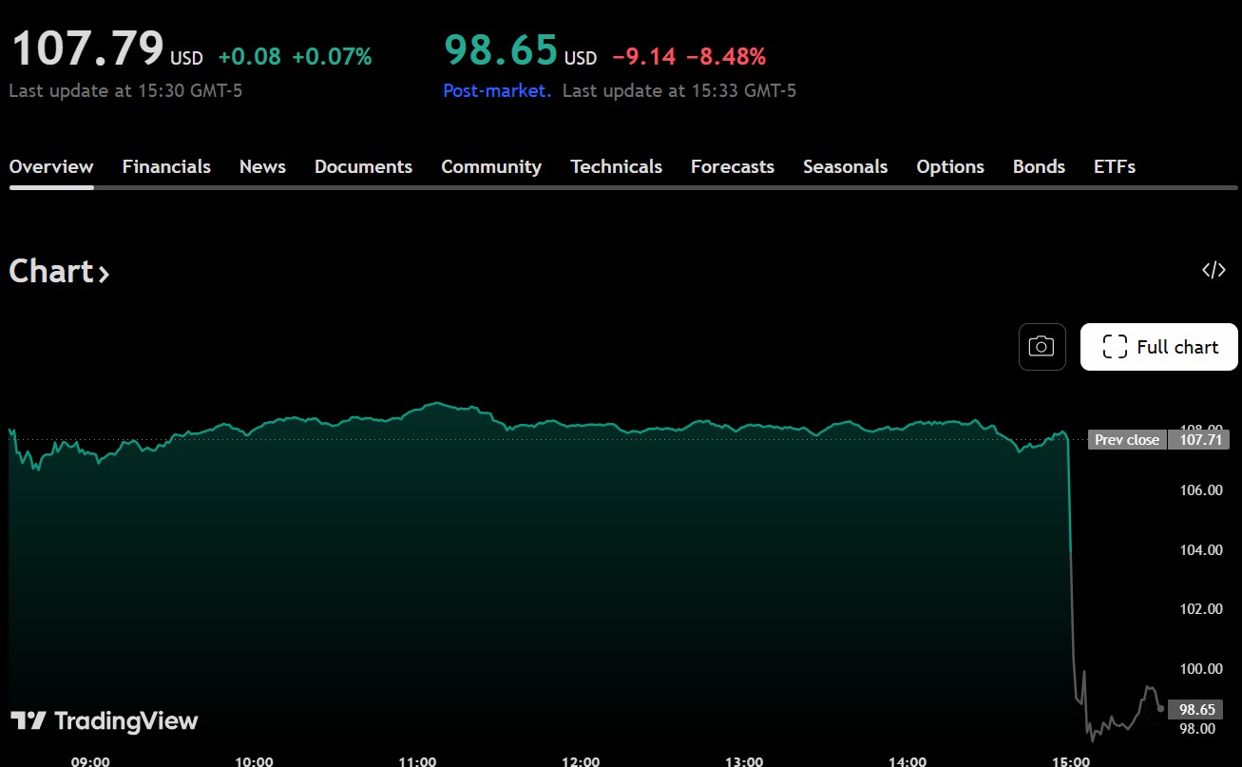The image size is (1242, 767).
Task: Click the 11:00 time axis label
Action: click(x=417, y=760)
